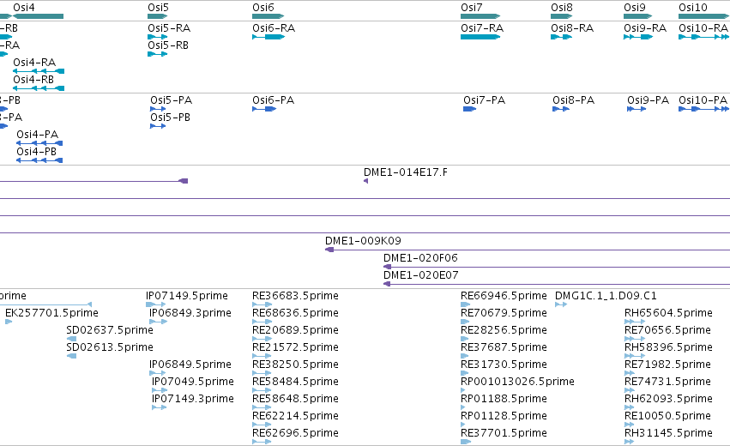Screen dimensions: 730x446
Task: Select the Osi4 gene feature label
Action: point(24,8)
